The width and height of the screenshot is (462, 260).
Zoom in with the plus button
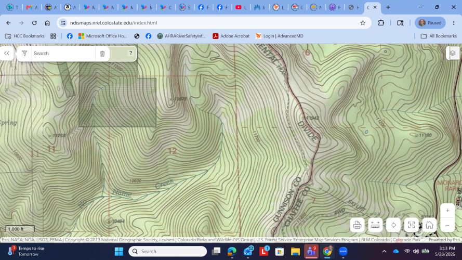click(447, 211)
